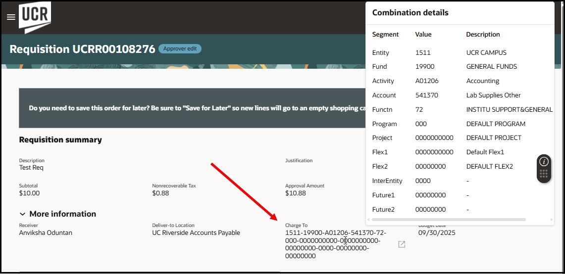
Task: Select the Activity value A01206
Action: click(x=427, y=81)
